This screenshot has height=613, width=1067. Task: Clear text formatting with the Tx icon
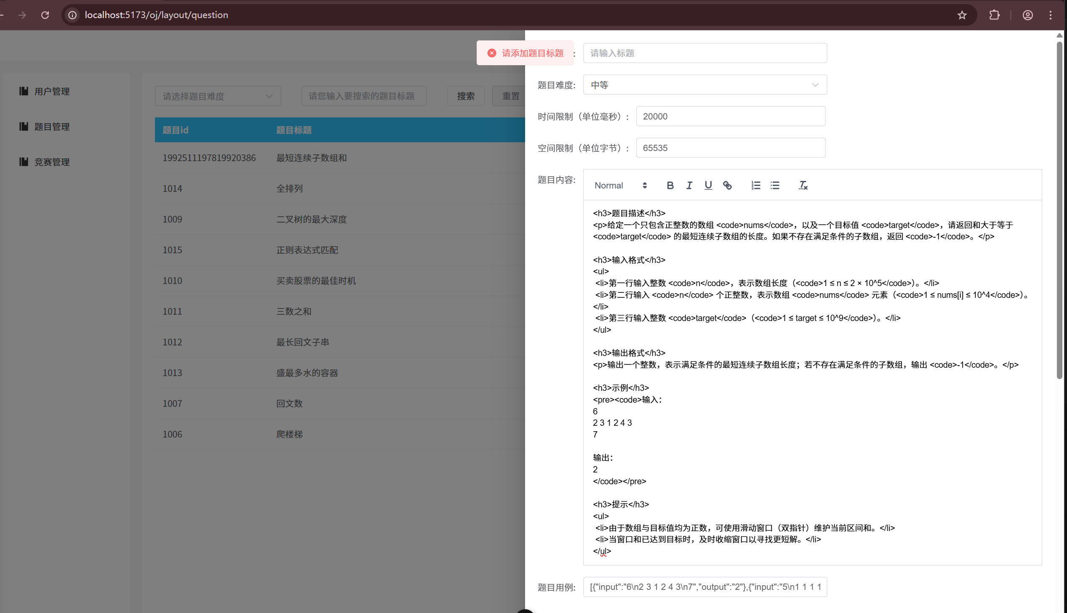(803, 185)
